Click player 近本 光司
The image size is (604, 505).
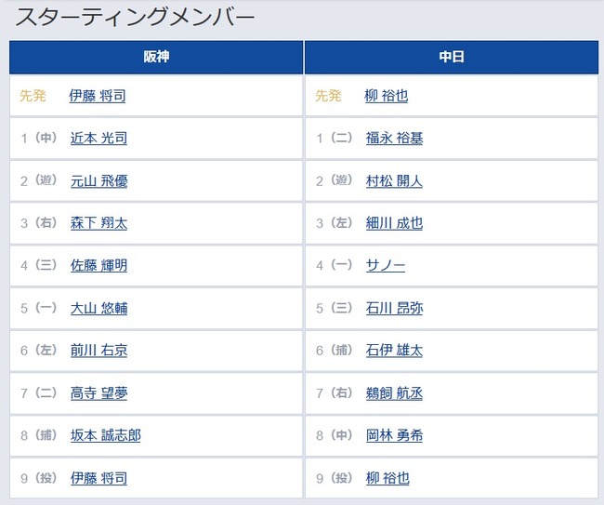98,138
